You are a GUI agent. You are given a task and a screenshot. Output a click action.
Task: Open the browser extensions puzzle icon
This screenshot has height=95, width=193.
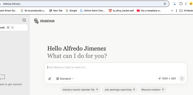[181, 4]
